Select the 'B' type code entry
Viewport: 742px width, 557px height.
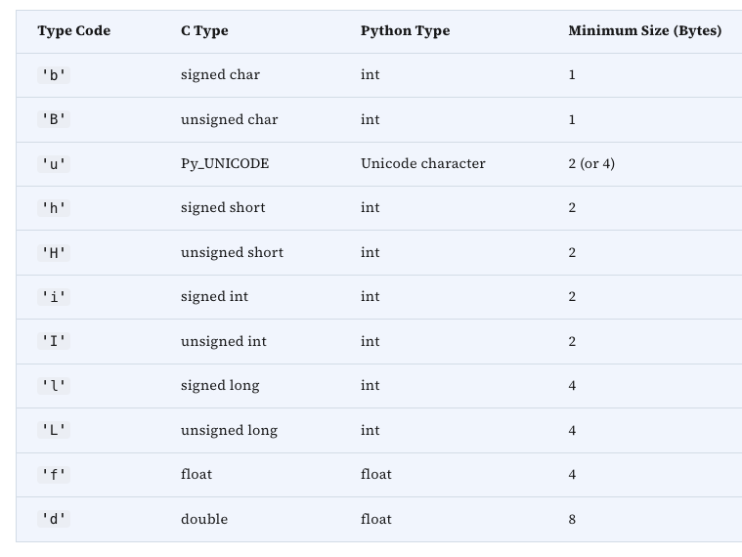(54, 119)
